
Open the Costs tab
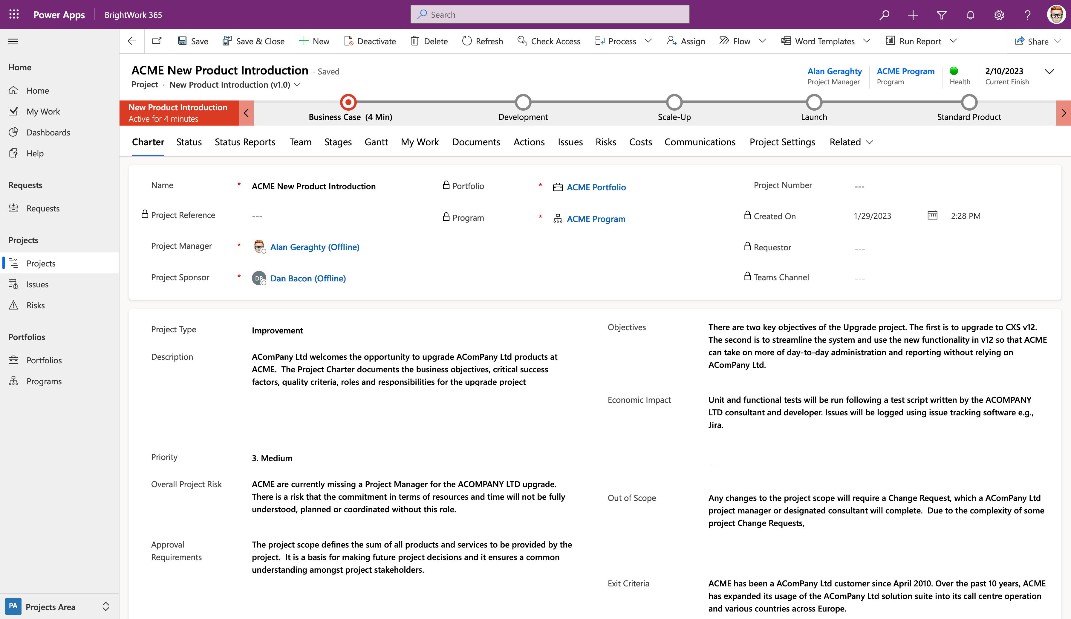pos(640,142)
